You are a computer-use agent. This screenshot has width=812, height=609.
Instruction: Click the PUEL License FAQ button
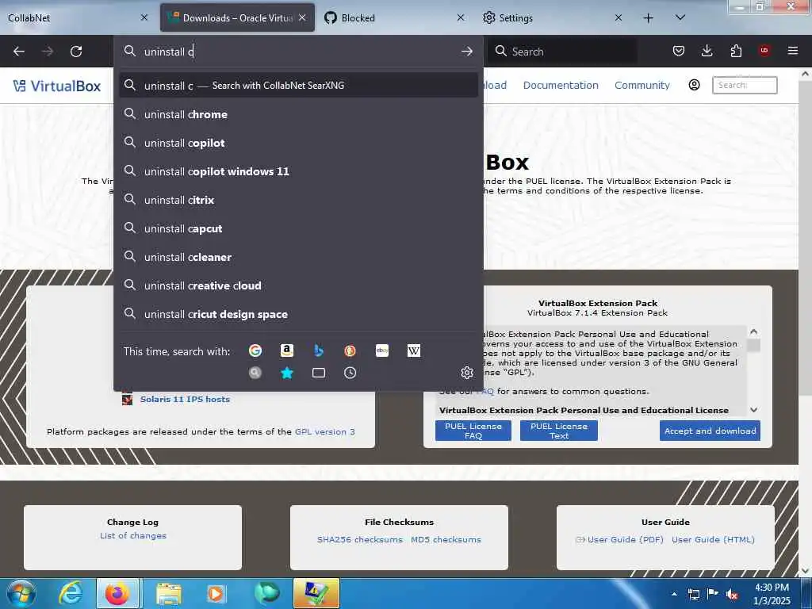[x=473, y=431]
